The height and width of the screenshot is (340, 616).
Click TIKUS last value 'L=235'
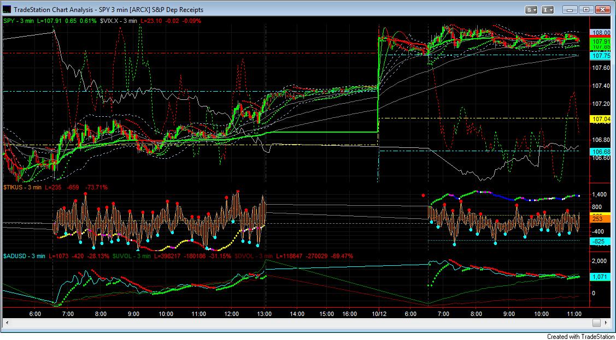coord(52,187)
